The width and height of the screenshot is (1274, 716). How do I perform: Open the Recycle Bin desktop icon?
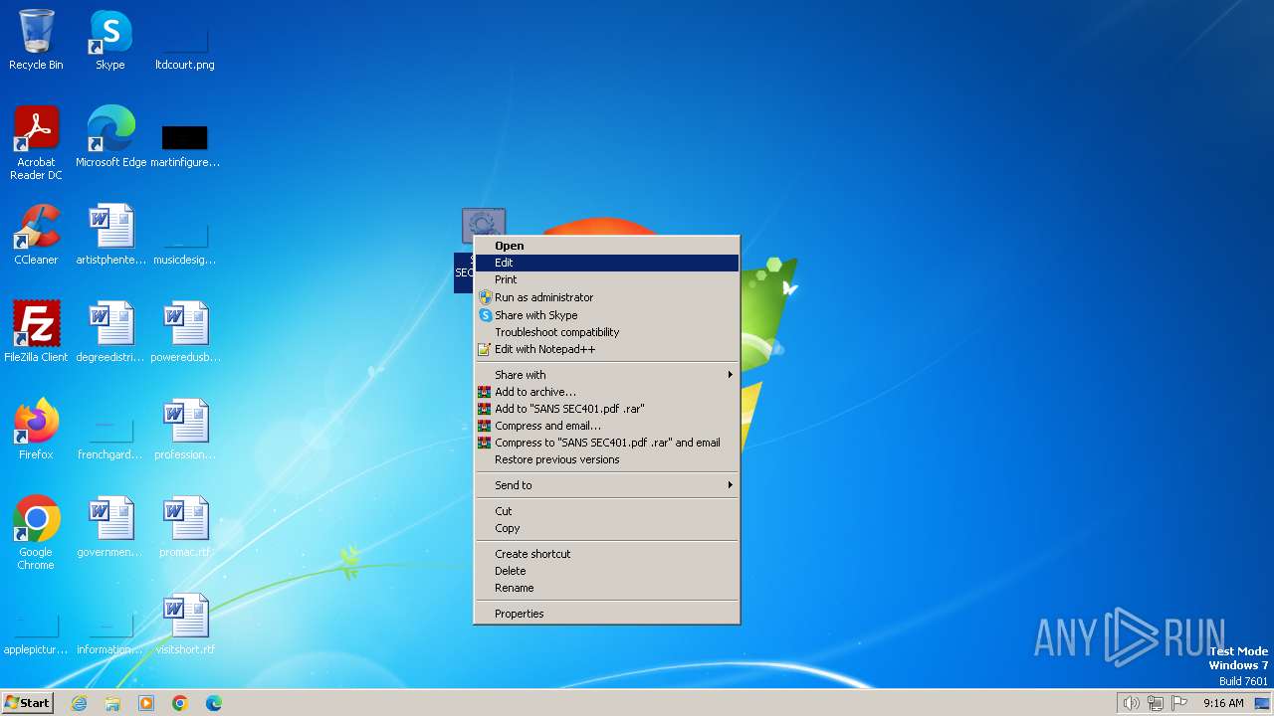tap(36, 40)
